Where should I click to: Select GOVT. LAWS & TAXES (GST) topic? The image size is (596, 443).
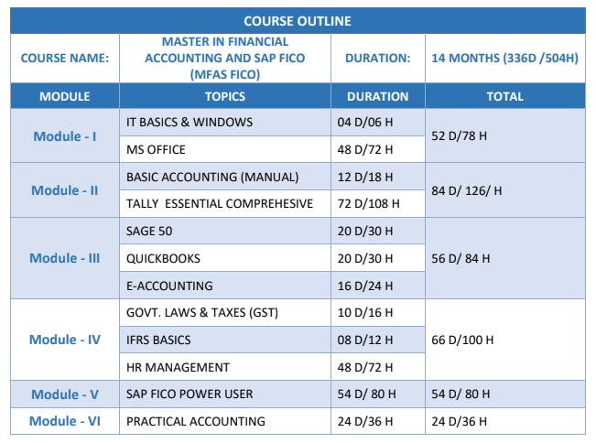click(201, 313)
